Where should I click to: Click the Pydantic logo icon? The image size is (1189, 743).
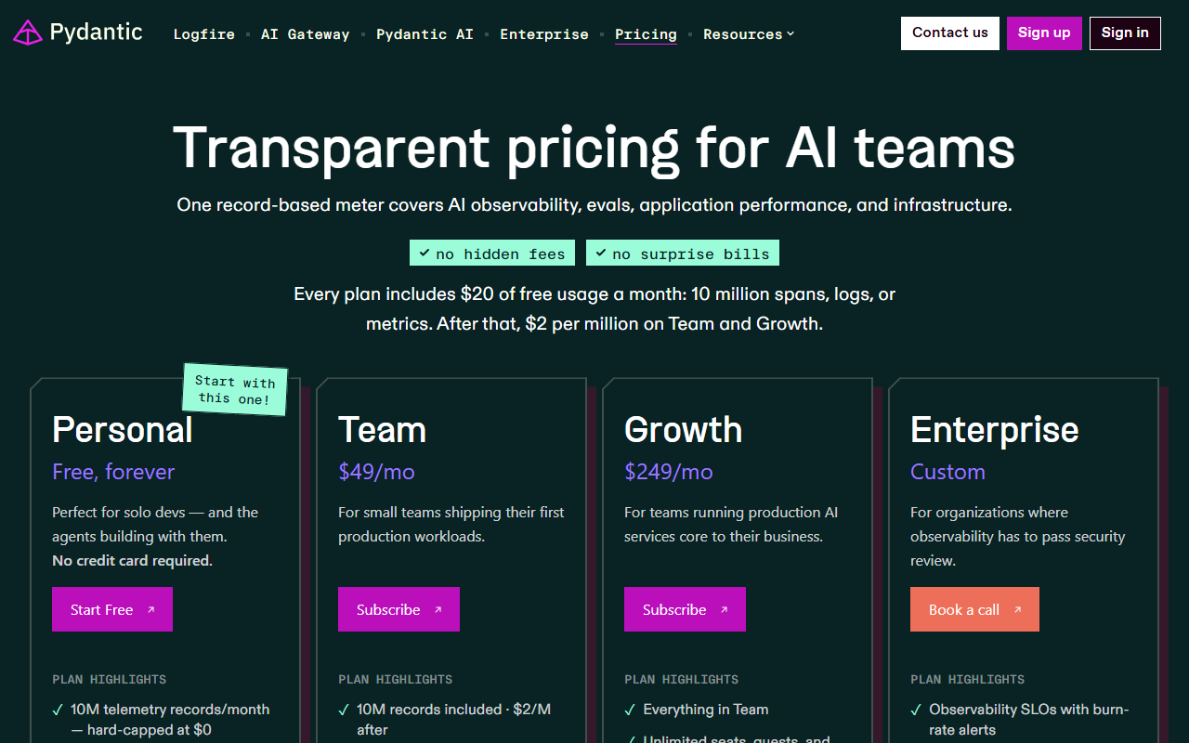[x=28, y=33]
